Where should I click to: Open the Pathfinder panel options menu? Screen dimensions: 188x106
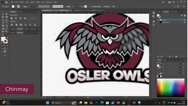click(x=39, y=12)
